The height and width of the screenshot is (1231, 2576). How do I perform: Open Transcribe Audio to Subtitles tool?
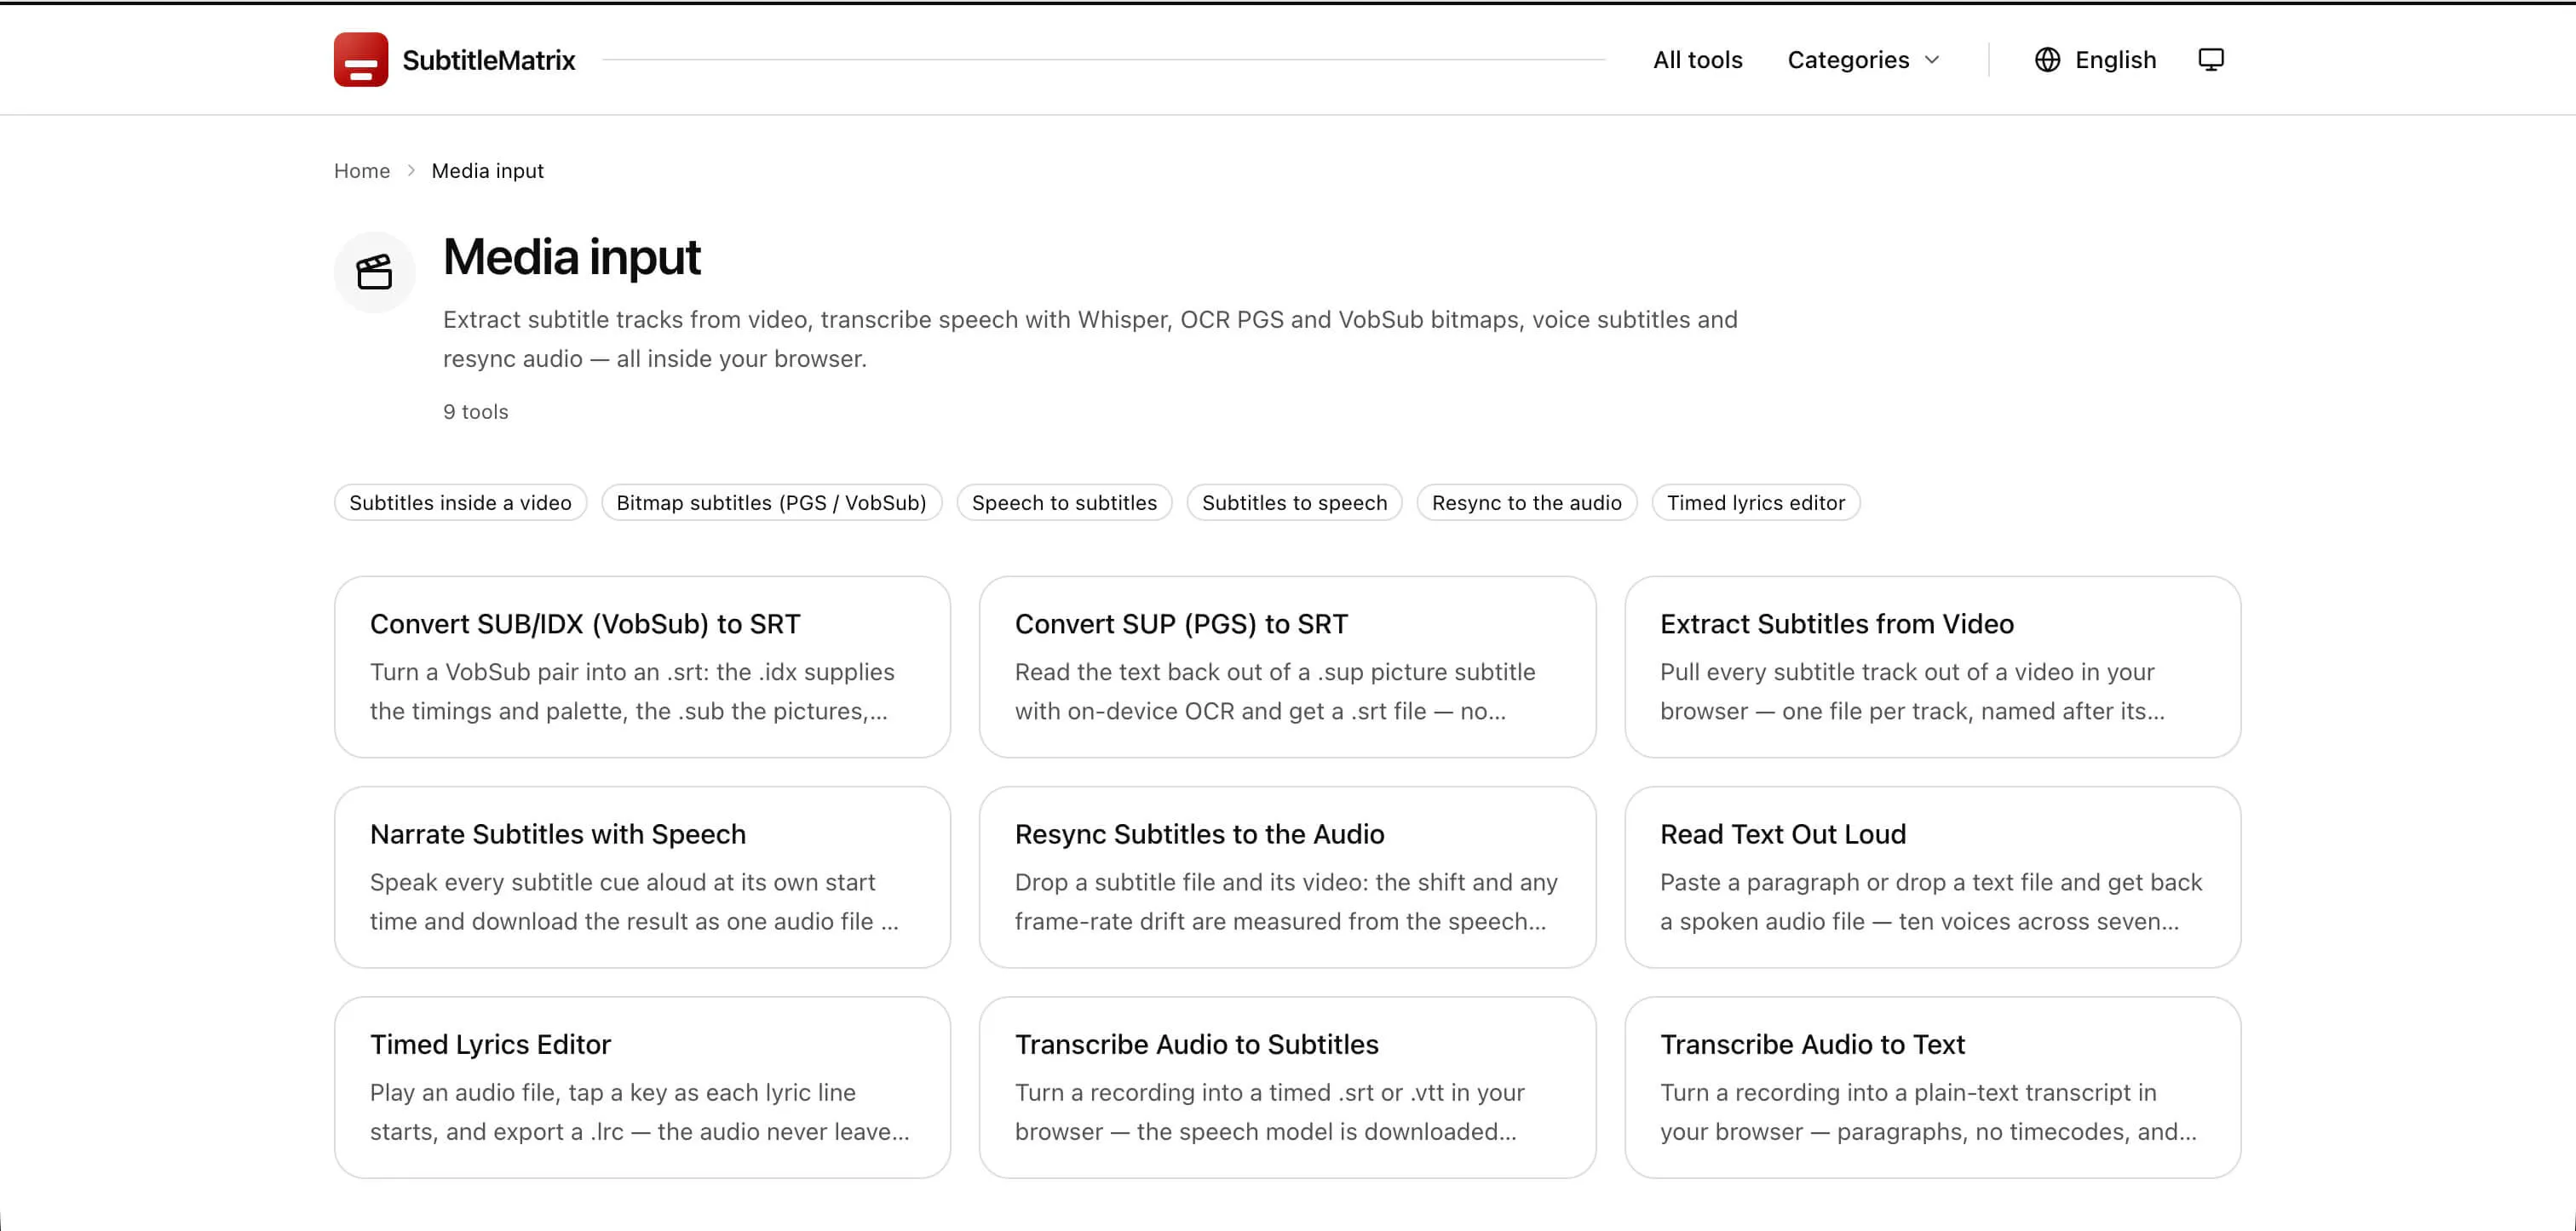point(1287,1087)
